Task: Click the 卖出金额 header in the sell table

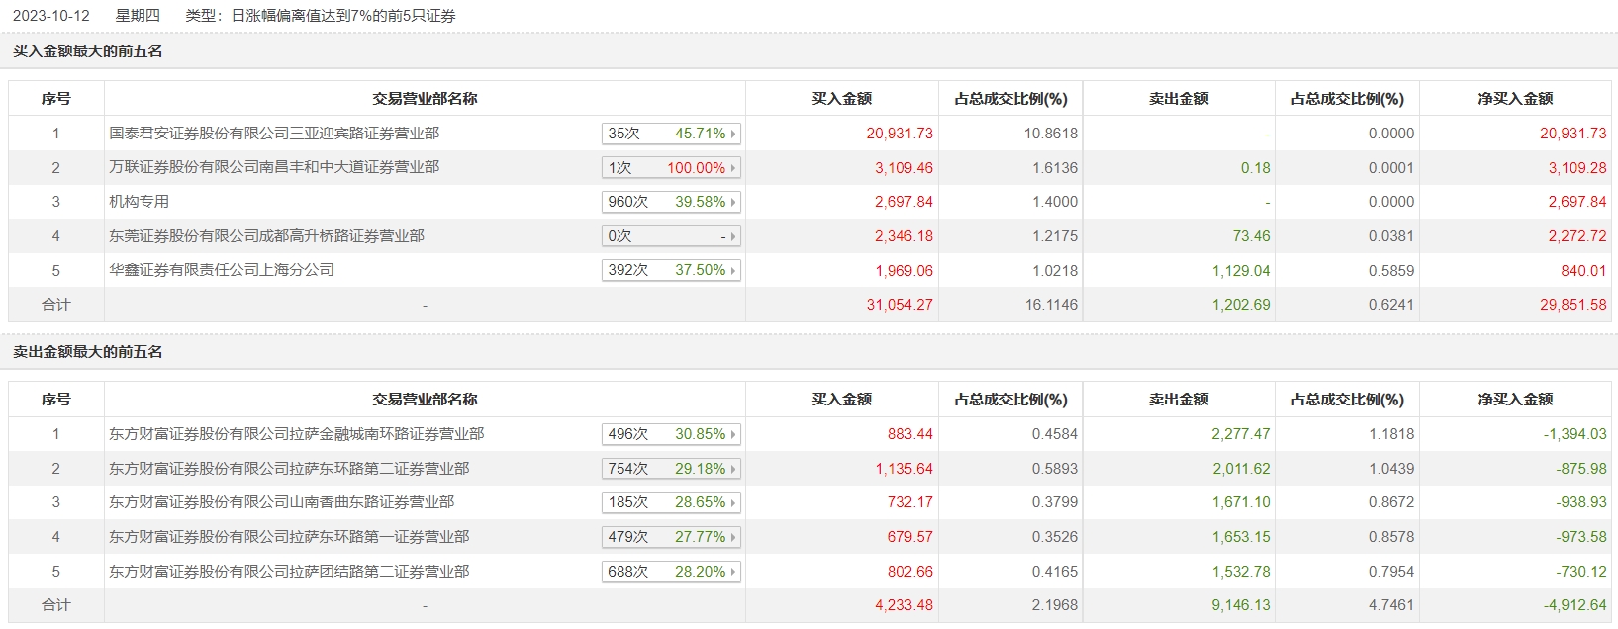Action: click(1178, 400)
